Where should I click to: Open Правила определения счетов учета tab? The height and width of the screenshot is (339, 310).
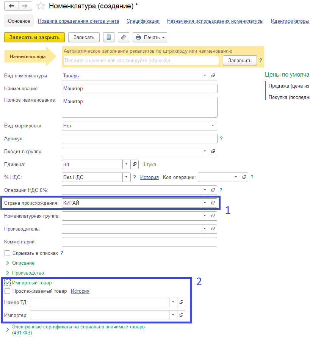(78, 21)
